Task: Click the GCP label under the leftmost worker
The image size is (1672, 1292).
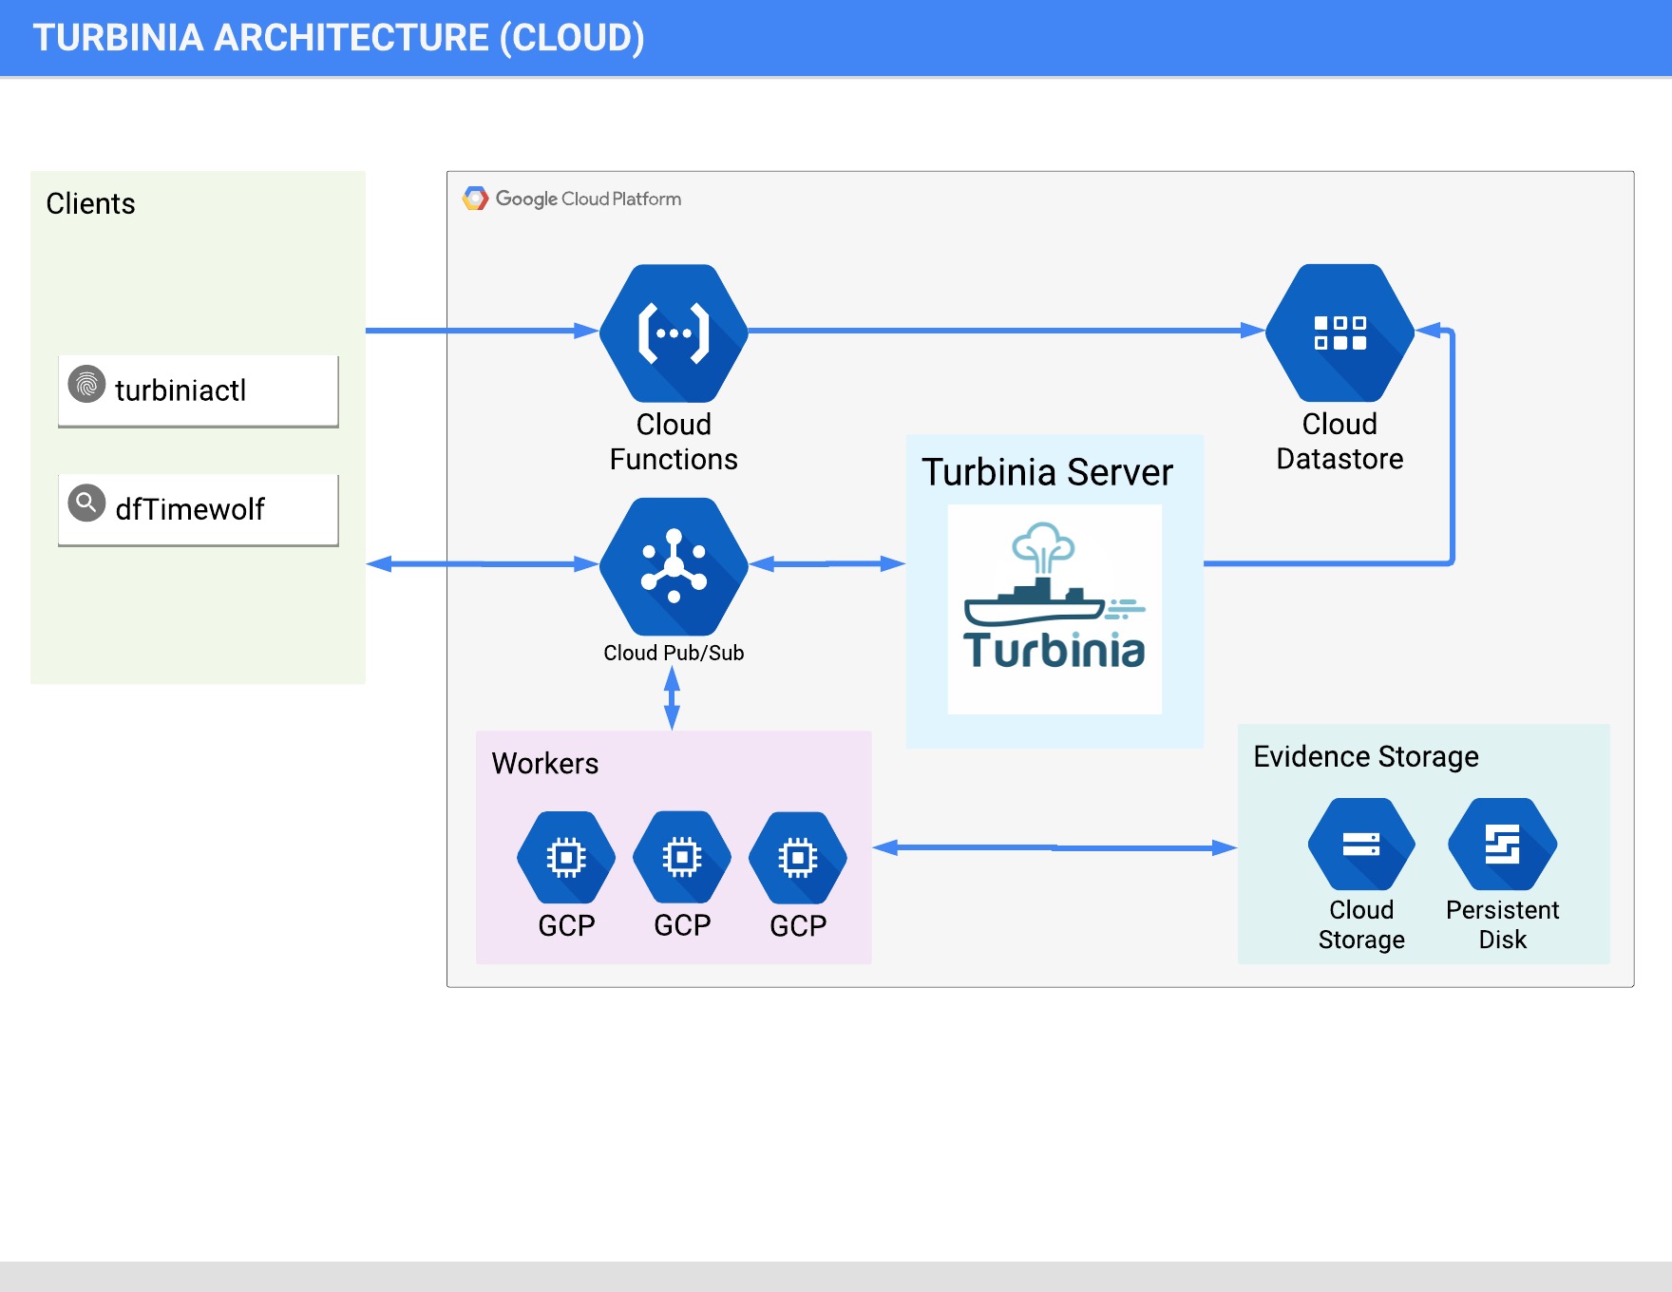Action: [566, 925]
